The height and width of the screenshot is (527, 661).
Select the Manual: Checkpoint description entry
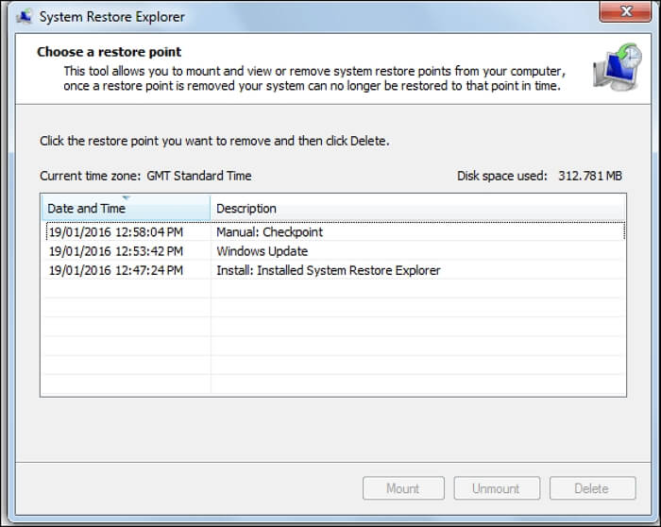[x=269, y=232]
